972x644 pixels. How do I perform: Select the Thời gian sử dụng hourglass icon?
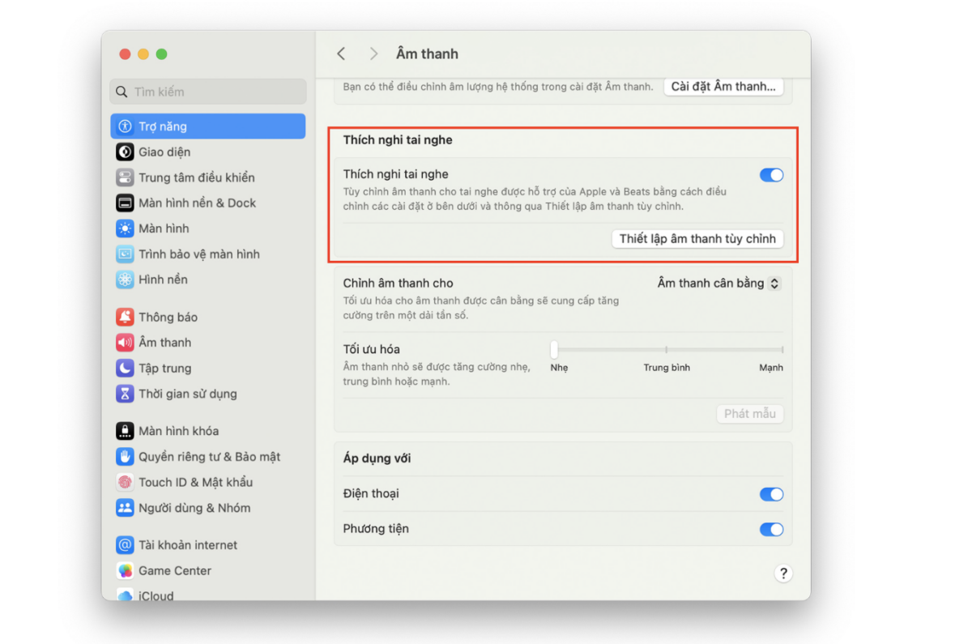125,394
